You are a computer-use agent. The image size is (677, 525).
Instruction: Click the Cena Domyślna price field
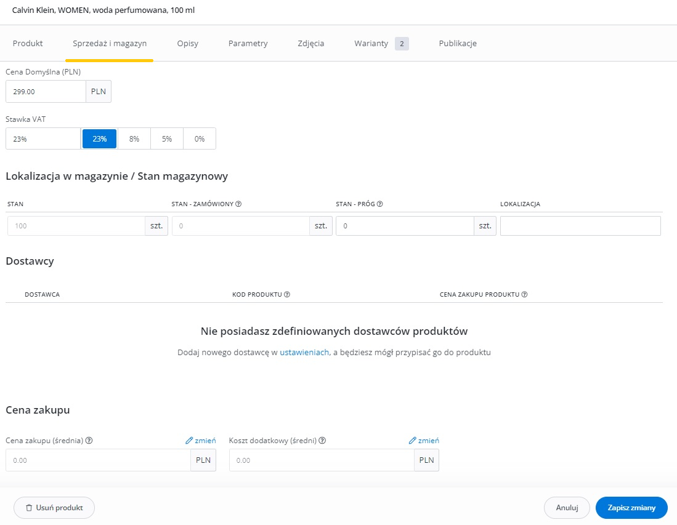[46, 92]
